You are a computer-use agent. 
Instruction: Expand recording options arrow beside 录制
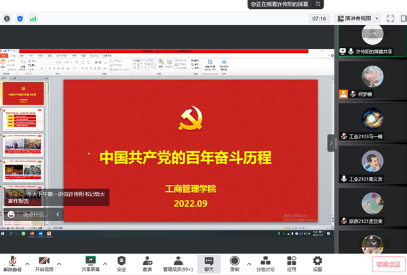(249, 264)
